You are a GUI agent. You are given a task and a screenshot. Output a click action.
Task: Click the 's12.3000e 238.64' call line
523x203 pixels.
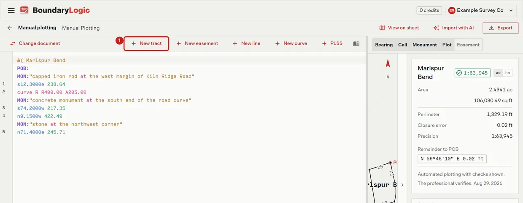[x=41, y=84]
